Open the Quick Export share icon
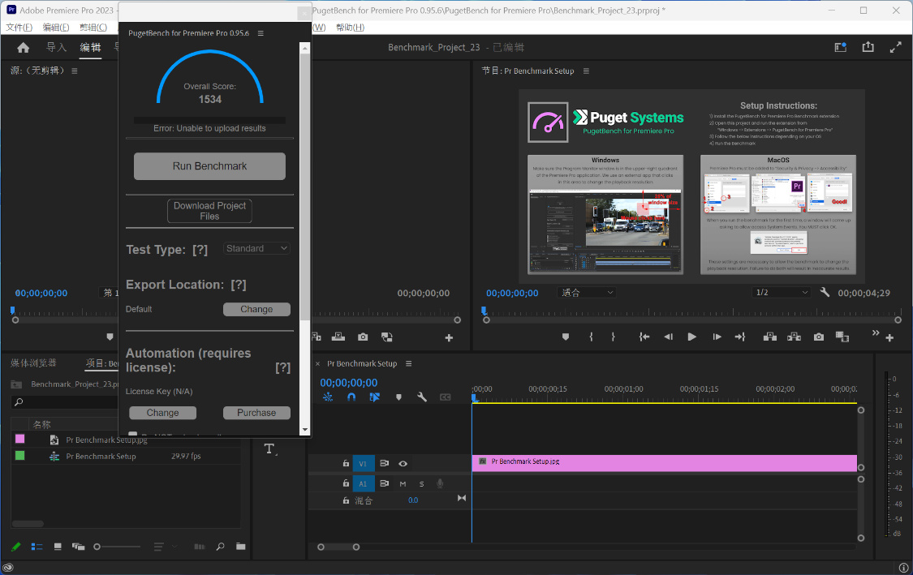Viewport: 913px width, 575px height. [868, 47]
